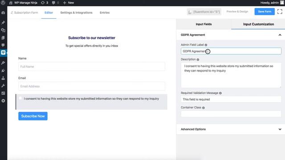Open the Media icon in the sidebar
Screen dimensions: 285x160
point(3,30)
